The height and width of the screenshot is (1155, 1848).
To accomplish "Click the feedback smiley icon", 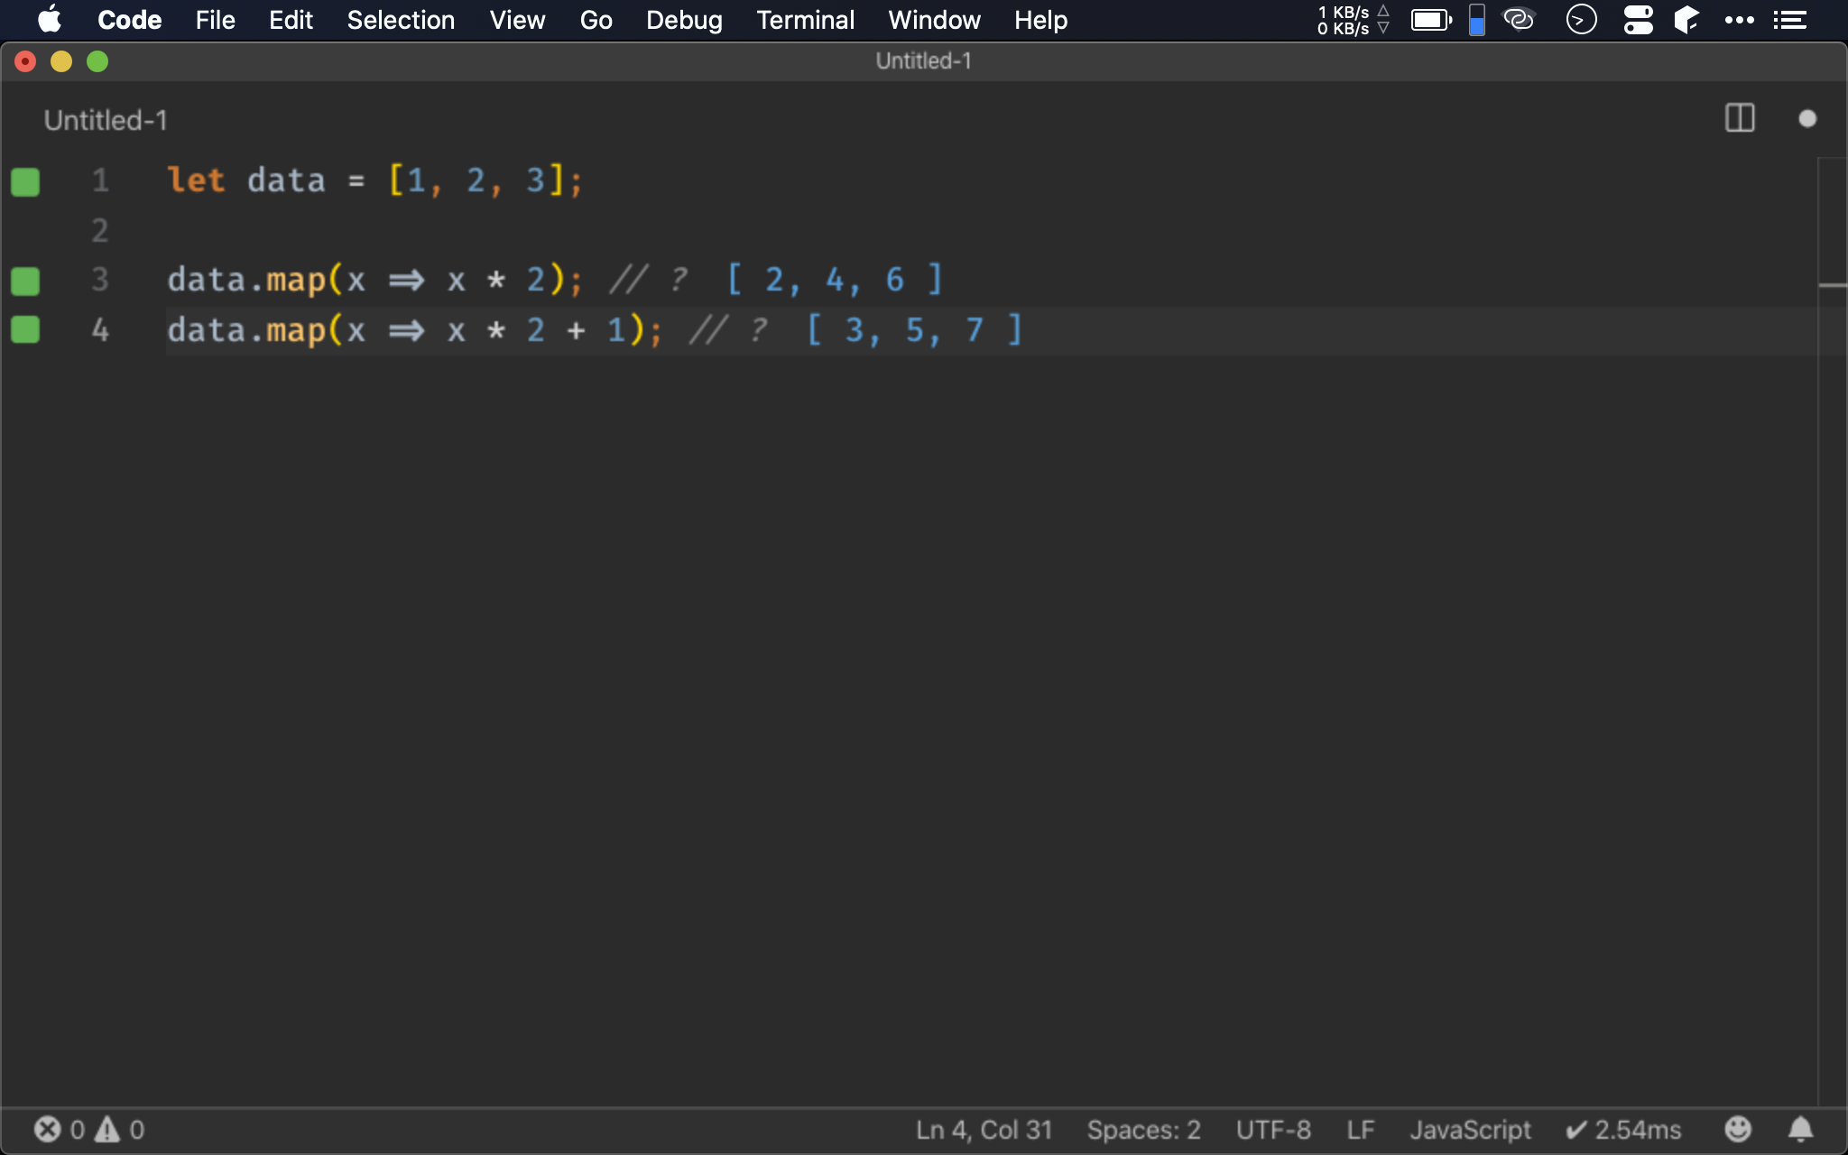I will [1737, 1129].
